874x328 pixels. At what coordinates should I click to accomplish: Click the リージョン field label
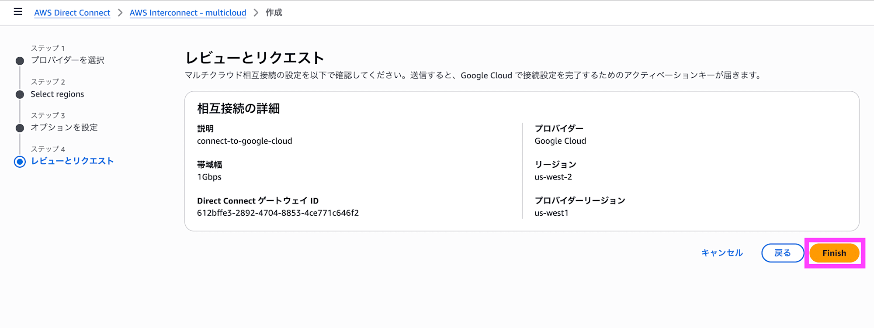[555, 165]
